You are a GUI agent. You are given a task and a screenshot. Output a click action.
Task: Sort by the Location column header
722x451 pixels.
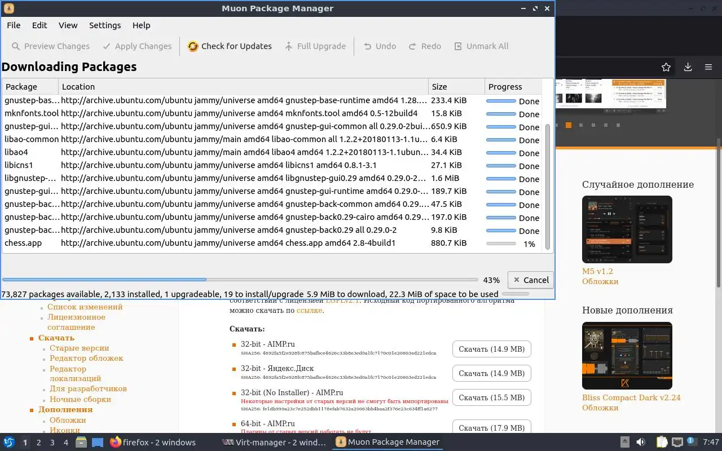243,87
